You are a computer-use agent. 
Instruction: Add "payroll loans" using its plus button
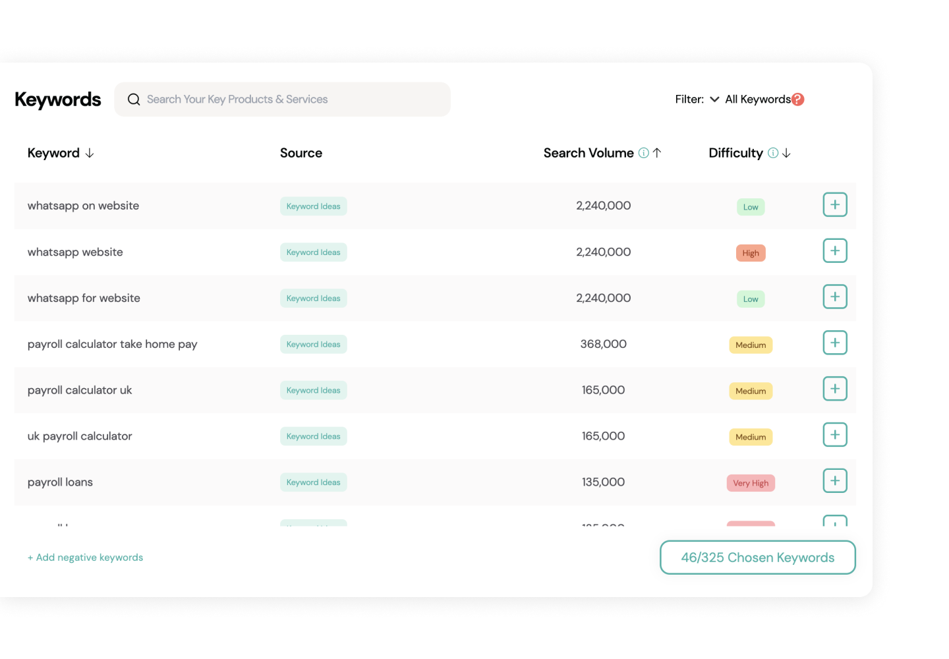pos(835,481)
